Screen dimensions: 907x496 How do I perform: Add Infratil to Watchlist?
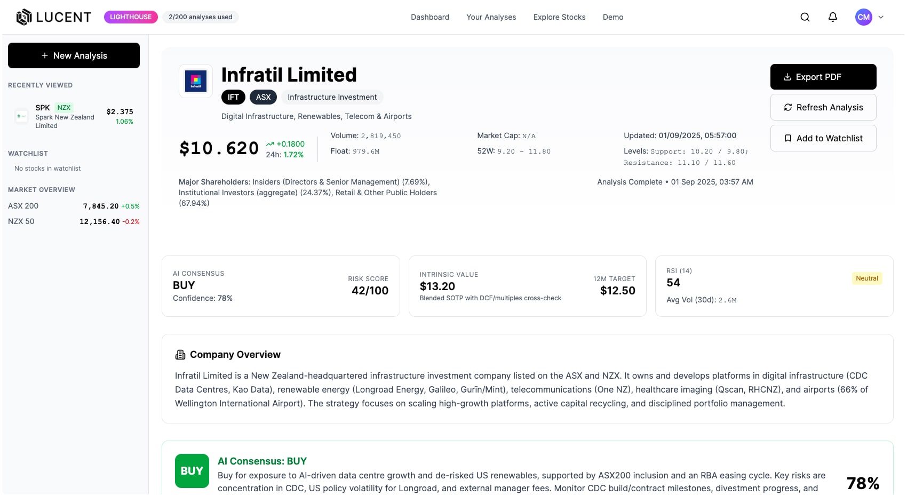coord(823,138)
